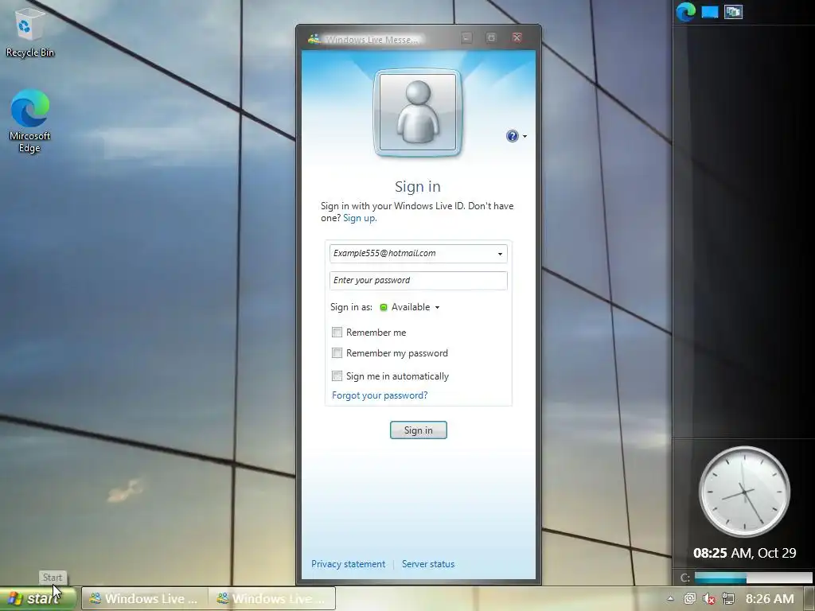Switch to the first Windows Live taskbar item
815x611 pixels.
[x=145, y=598]
